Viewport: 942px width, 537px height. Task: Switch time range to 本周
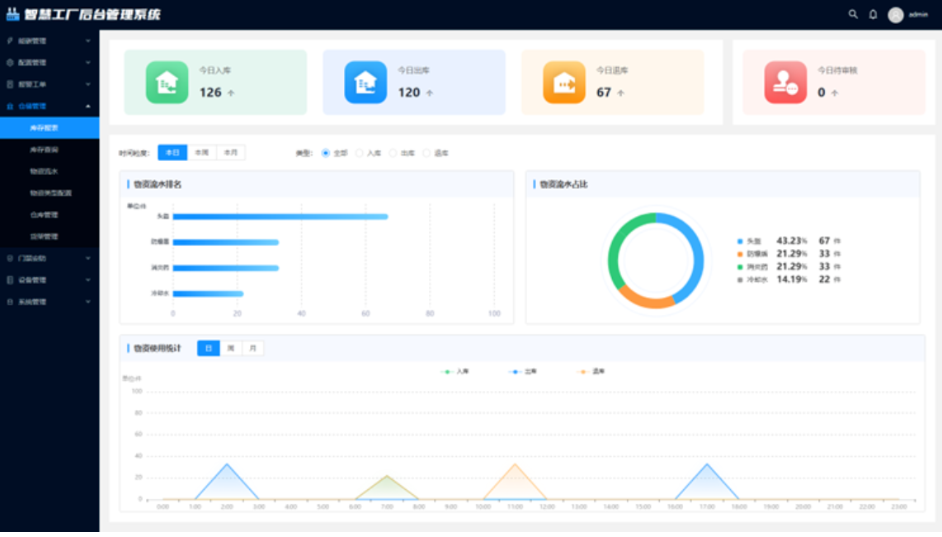pos(201,153)
